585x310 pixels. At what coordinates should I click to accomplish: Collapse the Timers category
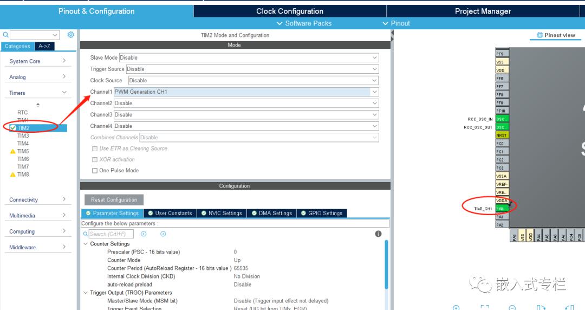click(x=38, y=93)
